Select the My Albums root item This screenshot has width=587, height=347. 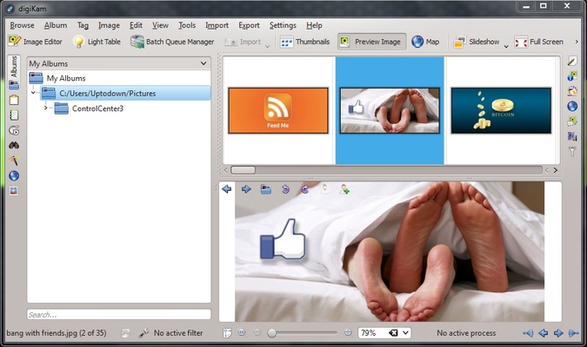click(x=66, y=78)
